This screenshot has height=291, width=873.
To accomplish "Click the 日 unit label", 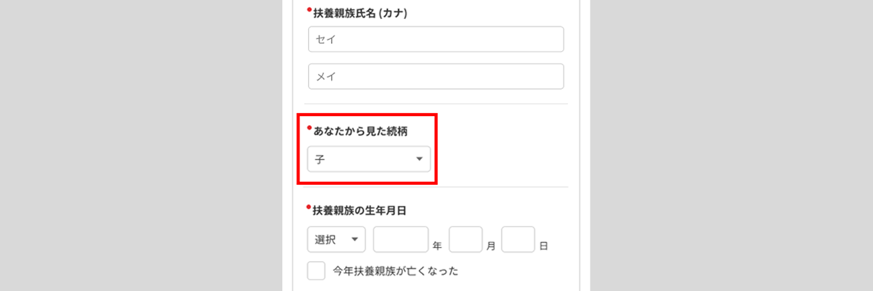I will [544, 246].
